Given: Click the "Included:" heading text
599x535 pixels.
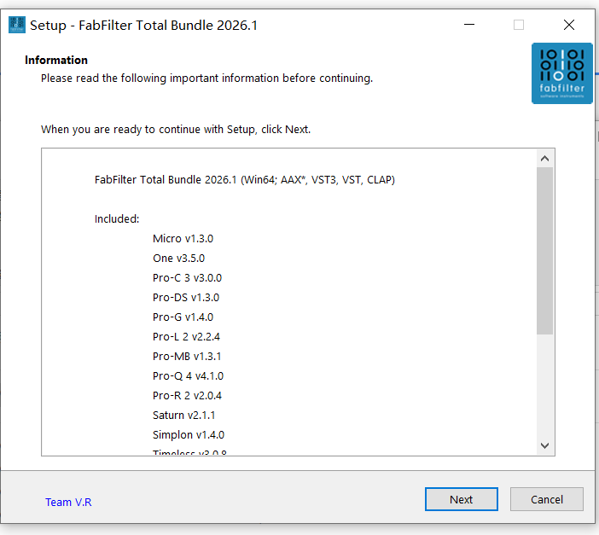Looking at the screenshot, I should 117,218.
